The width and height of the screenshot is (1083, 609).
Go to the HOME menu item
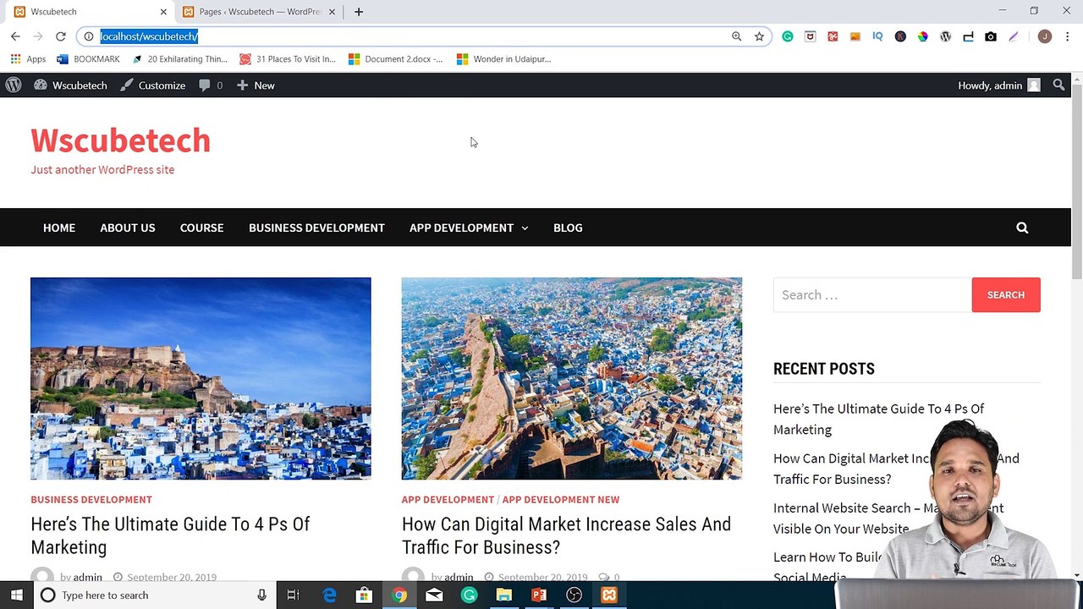point(59,228)
